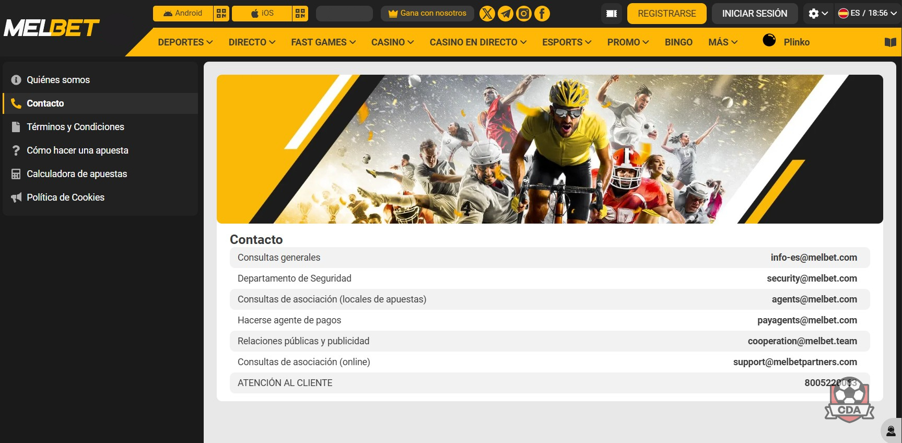Click the MELBET logo

[51, 28]
